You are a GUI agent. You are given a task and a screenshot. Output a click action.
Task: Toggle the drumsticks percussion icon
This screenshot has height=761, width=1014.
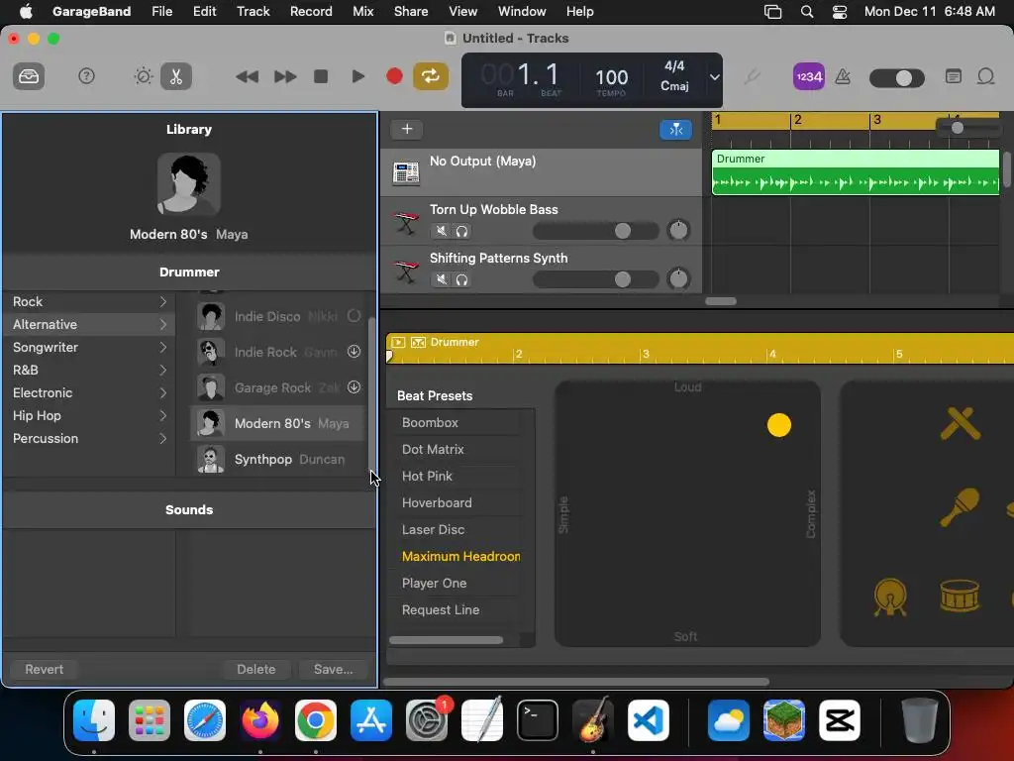(x=961, y=423)
